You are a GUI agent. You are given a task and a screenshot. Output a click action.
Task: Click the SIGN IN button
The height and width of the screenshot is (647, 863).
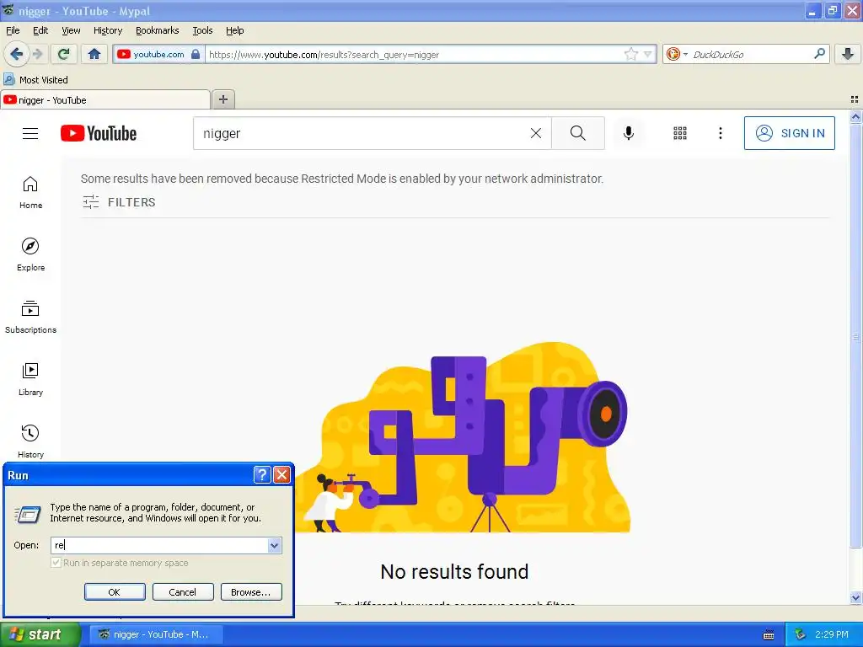pos(789,133)
